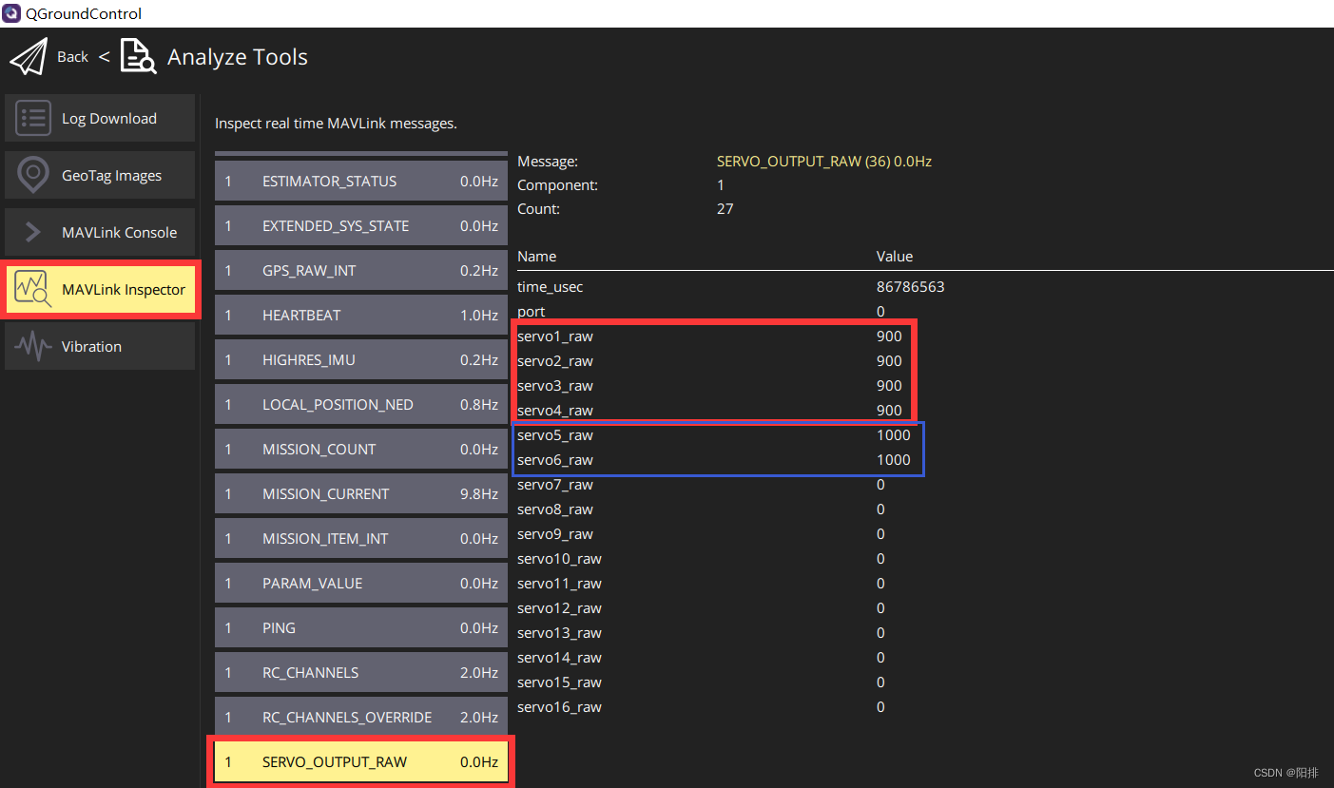Click the servo9_raw field name
The width and height of the screenshot is (1334, 788).
pyautogui.click(x=555, y=534)
